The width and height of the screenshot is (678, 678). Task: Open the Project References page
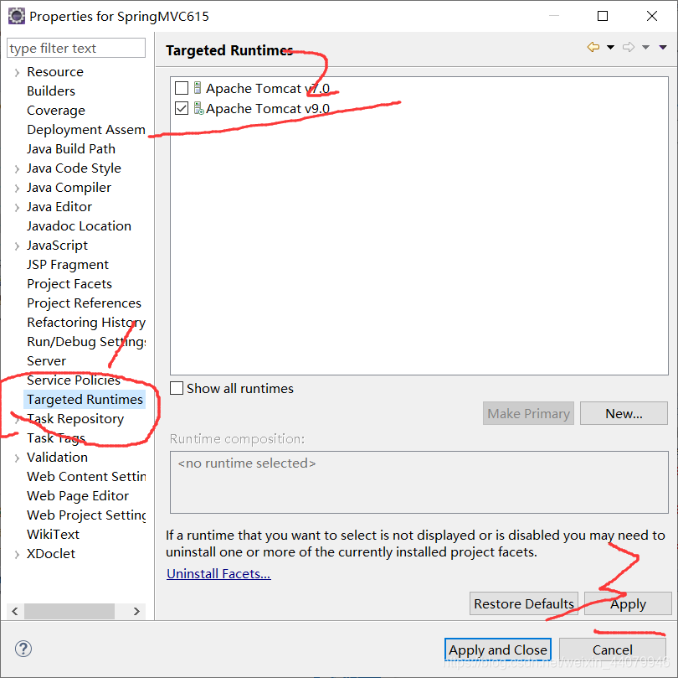click(84, 303)
